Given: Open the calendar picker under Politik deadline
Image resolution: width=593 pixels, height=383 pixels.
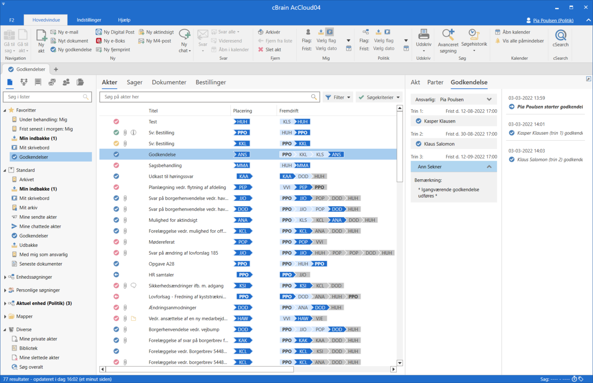Looking at the screenshot, I should tap(406, 48).
